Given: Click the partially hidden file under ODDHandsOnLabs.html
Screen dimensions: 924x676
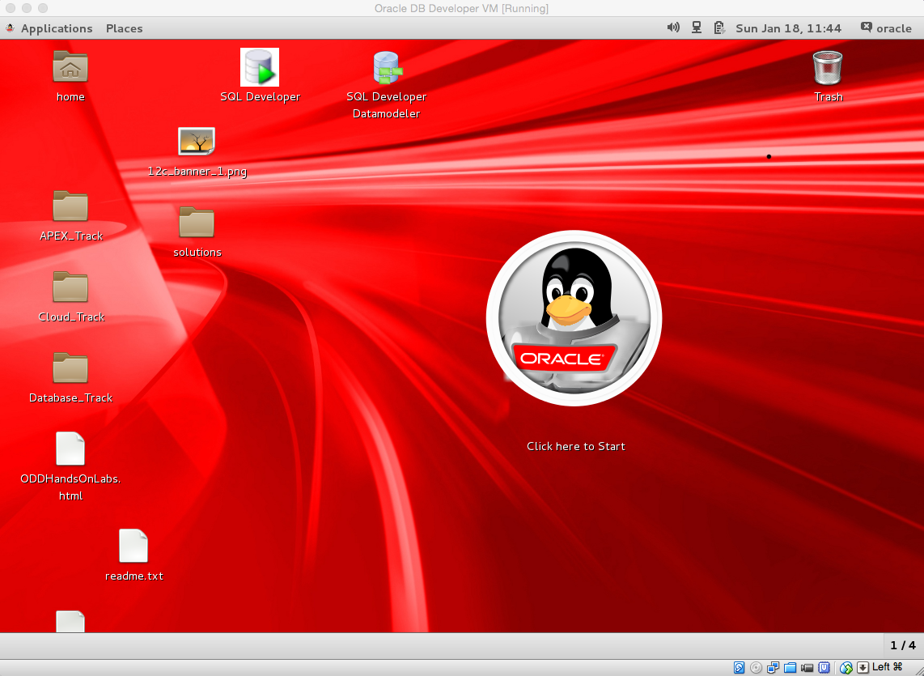Looking at the screenshot, I should point(70,621).
